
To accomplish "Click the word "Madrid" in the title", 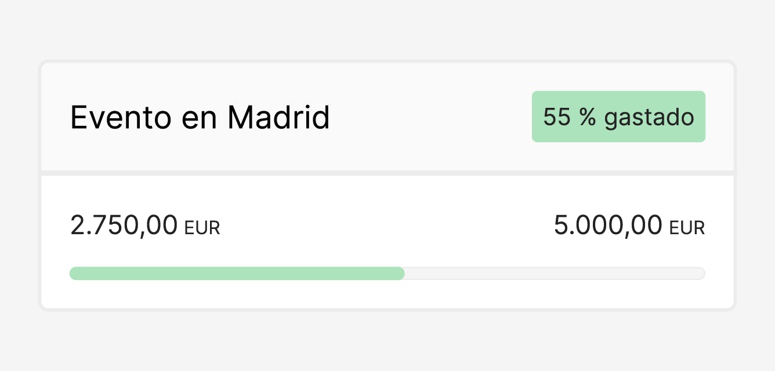I will 278,118.
